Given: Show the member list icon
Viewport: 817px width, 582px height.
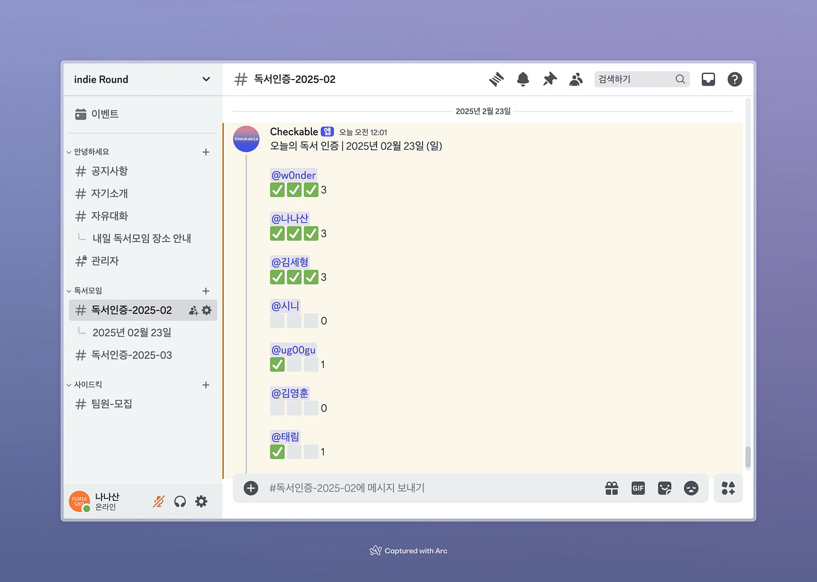Looking at the screenshot, I should tap(576, 79).
